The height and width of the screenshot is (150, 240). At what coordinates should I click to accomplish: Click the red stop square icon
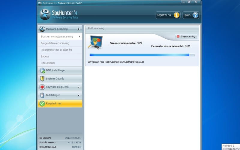click(178, 36)
